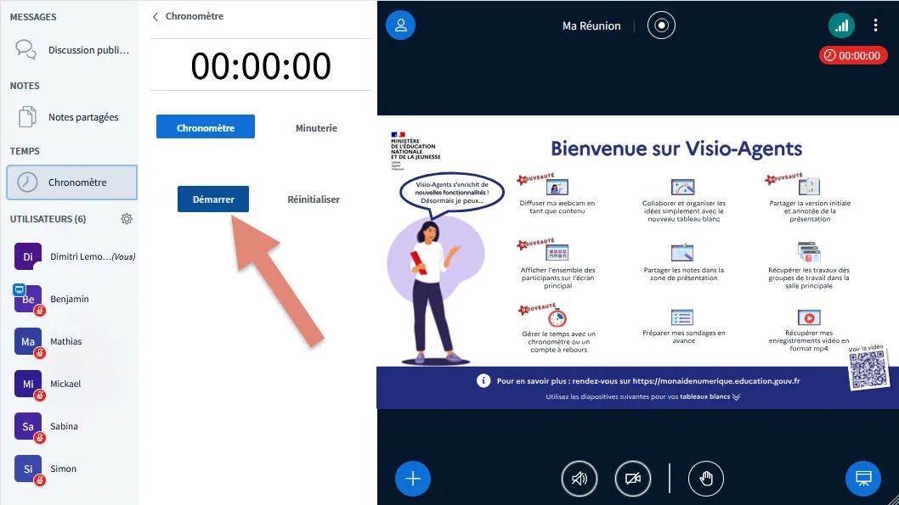The image size is (899, 505).
Task: Switch to the Chronomètre tab
Action: pos(206,127)
